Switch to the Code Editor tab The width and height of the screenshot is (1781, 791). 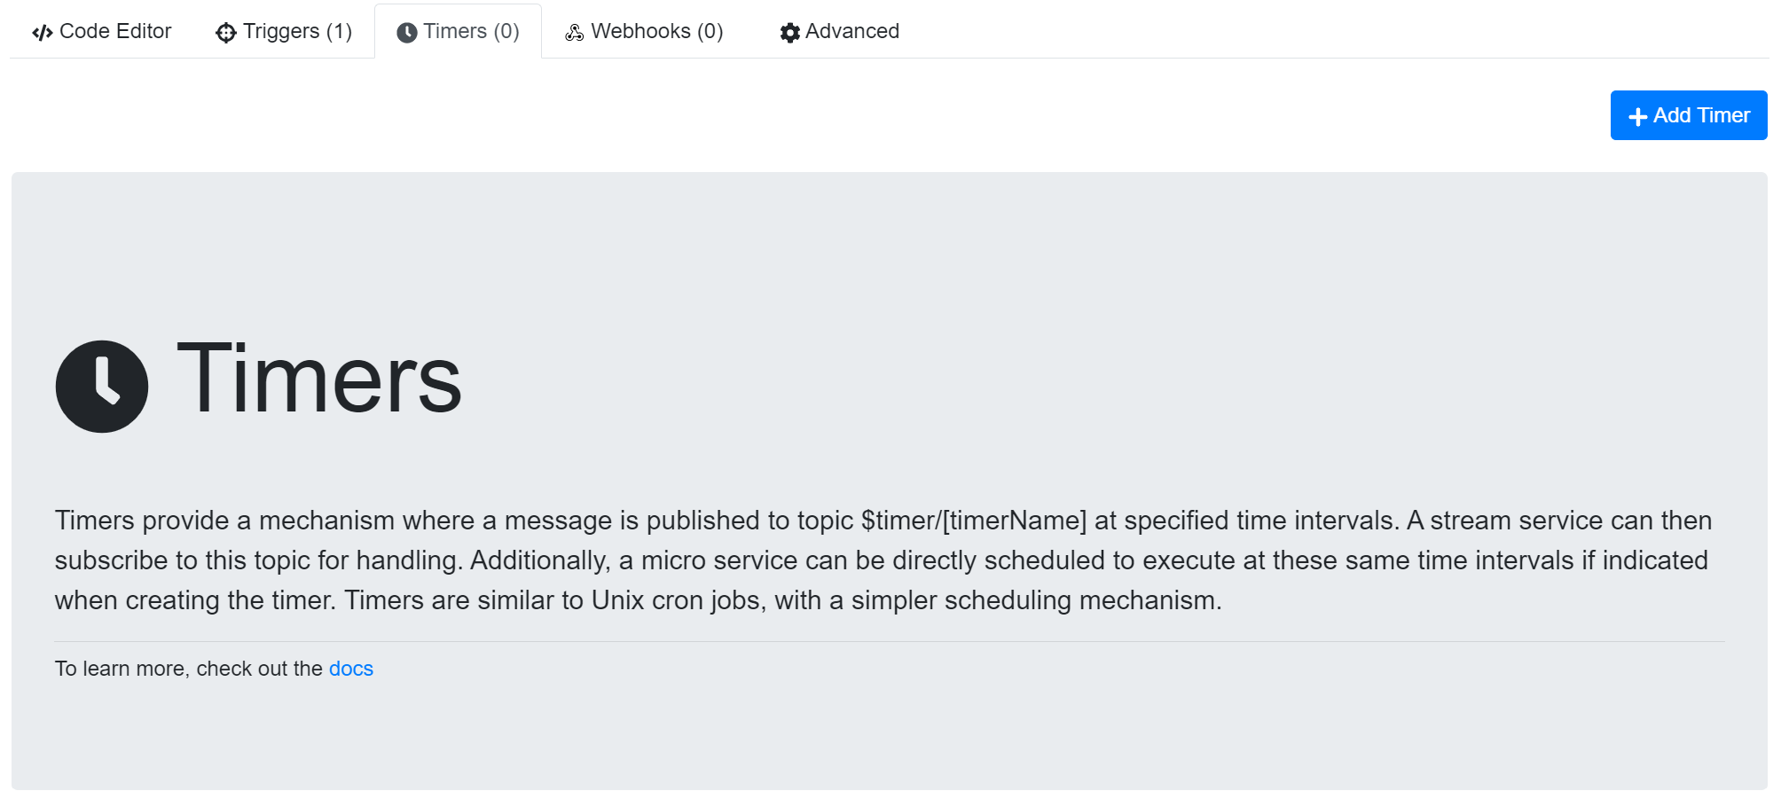tap(114, 32)
